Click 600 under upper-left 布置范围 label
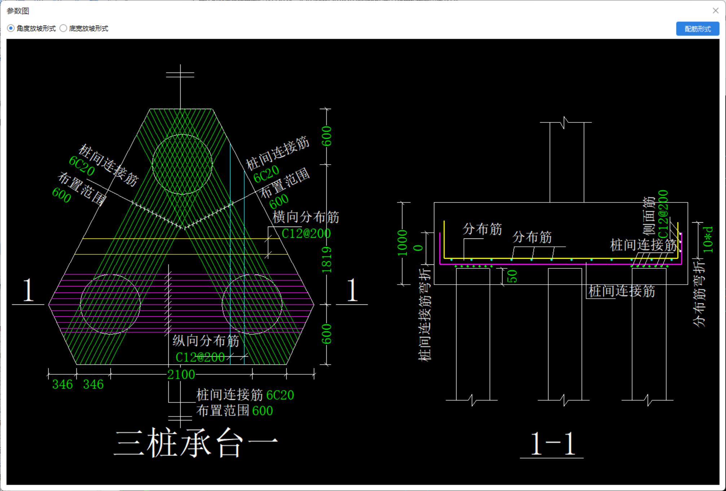The height and width of the screenshot is (491, 726). pyautogui.click(x=62, y=195)
